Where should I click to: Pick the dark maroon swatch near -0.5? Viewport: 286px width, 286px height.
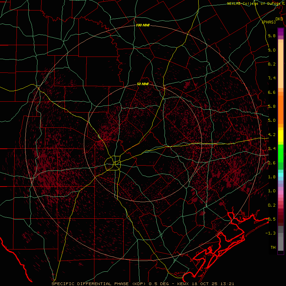coord(281,220)
